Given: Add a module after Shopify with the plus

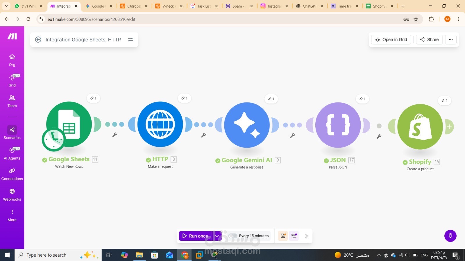Looking at the screenshot, I should [449, 127].
